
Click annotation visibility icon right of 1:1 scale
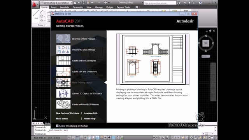(x=182, y=138)
